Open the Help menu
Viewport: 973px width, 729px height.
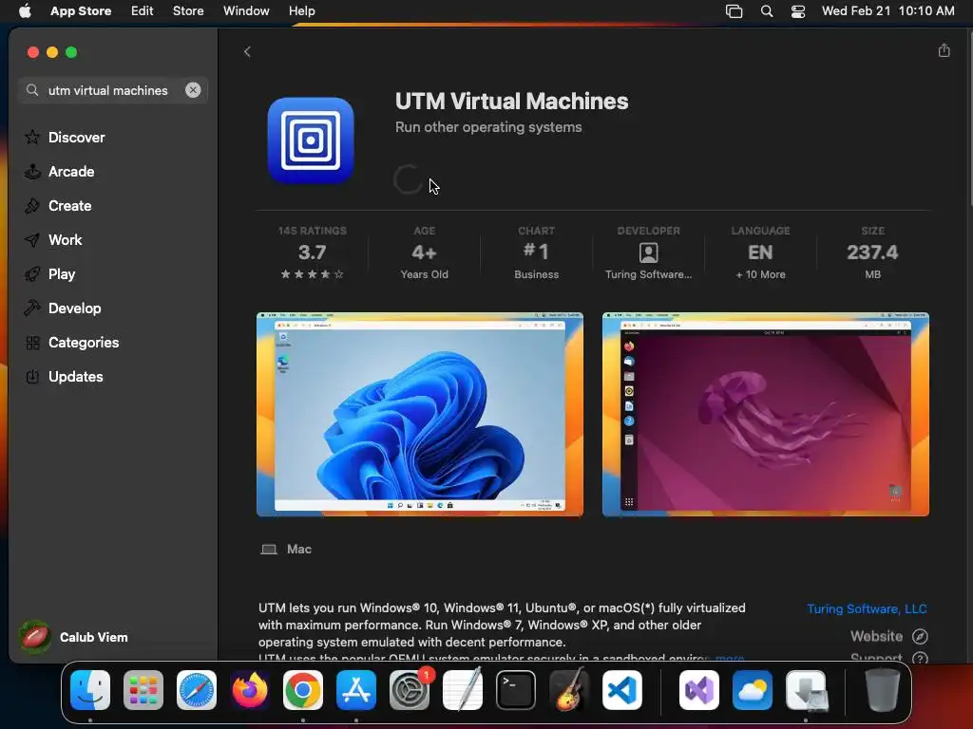coord(301,10)
